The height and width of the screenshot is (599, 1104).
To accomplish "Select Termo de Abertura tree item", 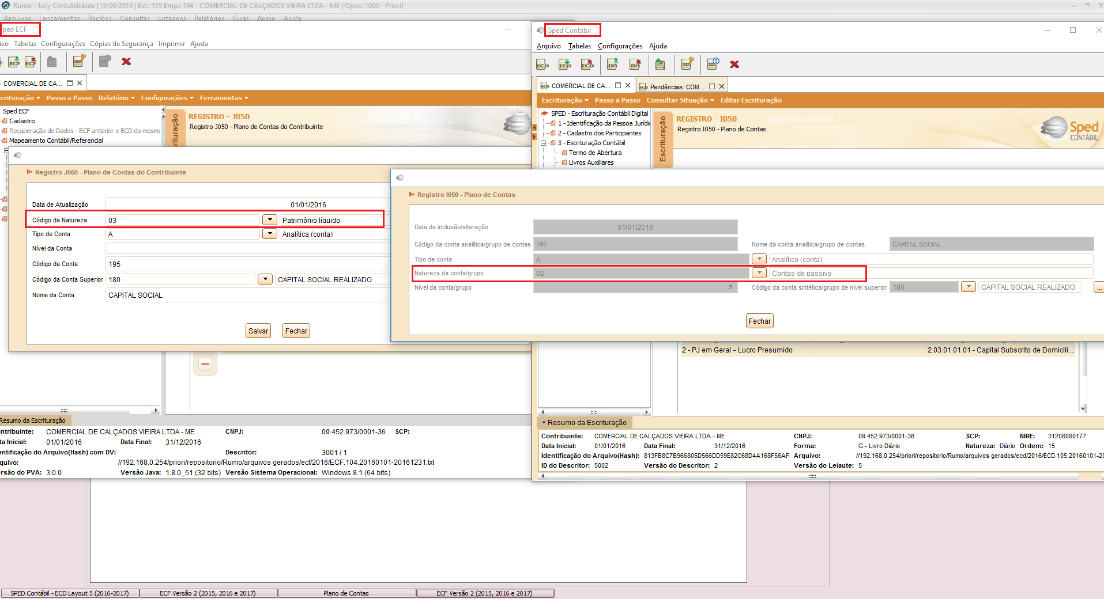I will click(595, 153).
